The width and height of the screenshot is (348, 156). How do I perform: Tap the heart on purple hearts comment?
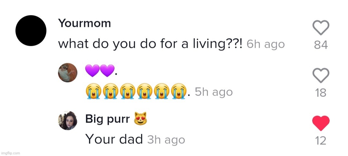321,75
